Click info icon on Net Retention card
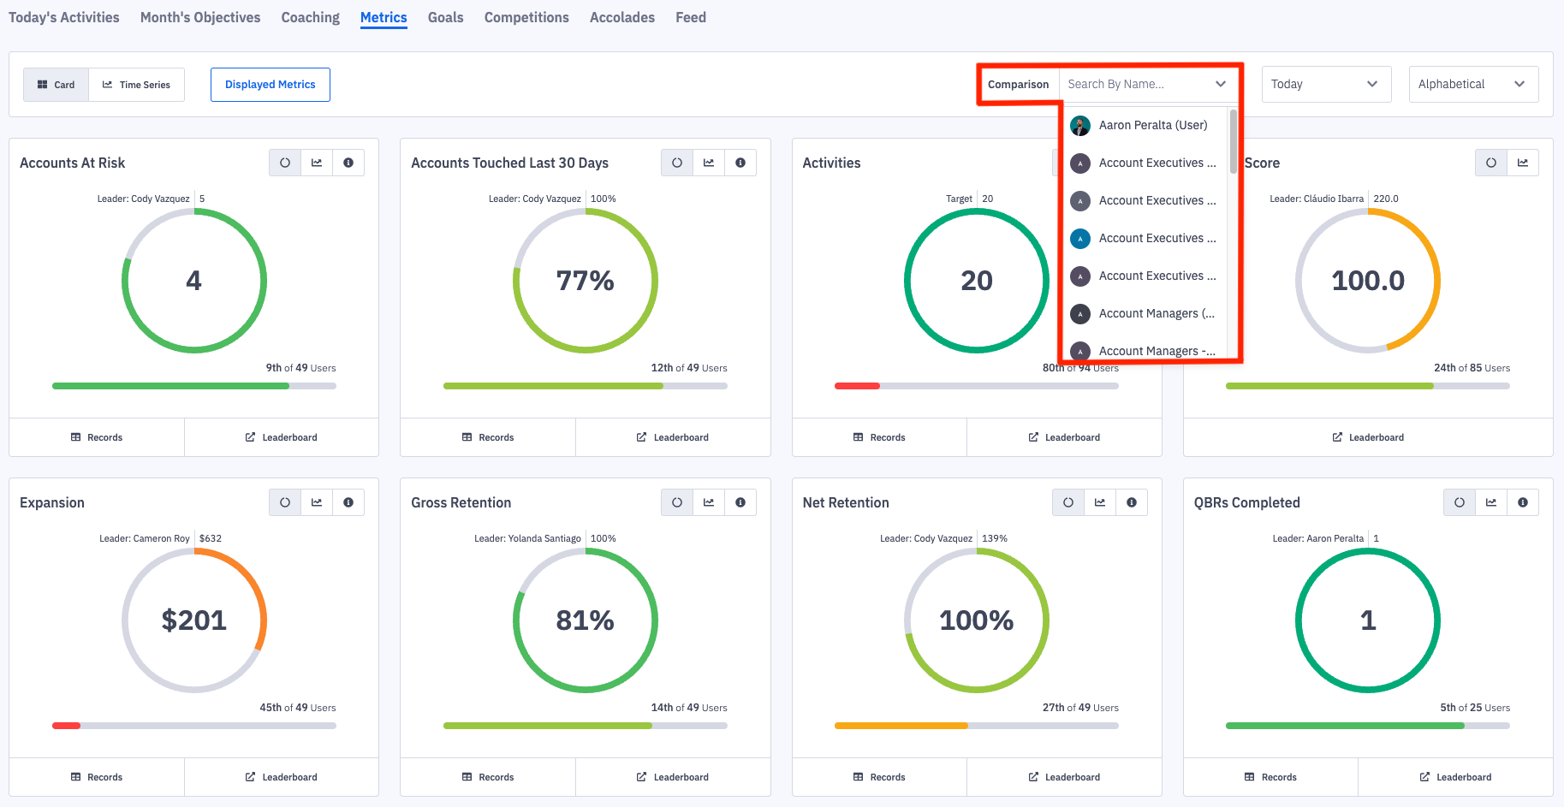1564x807 pixels. click(x=1132, y=502)
